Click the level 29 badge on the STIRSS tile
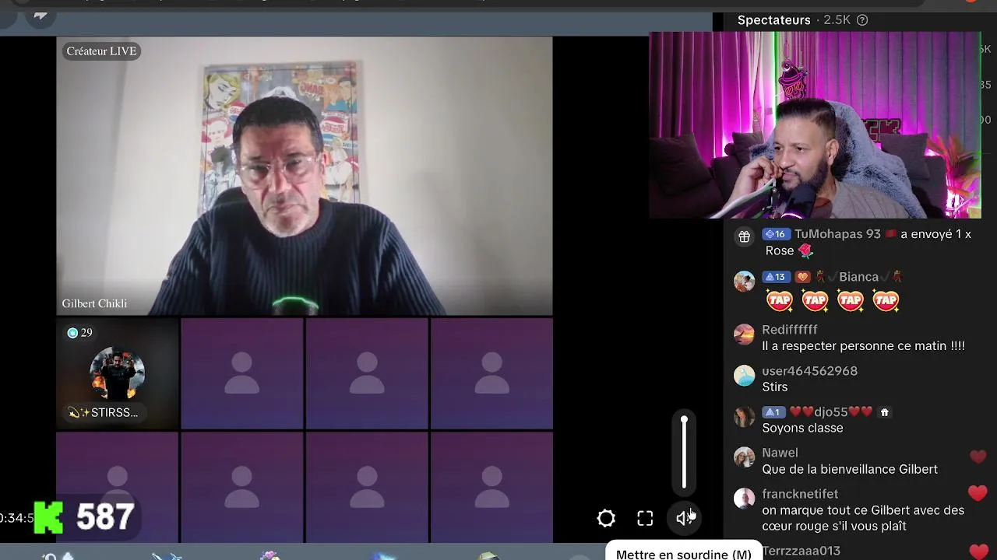Viewport: 997px width, 560px height. click(x=79, y=333)
